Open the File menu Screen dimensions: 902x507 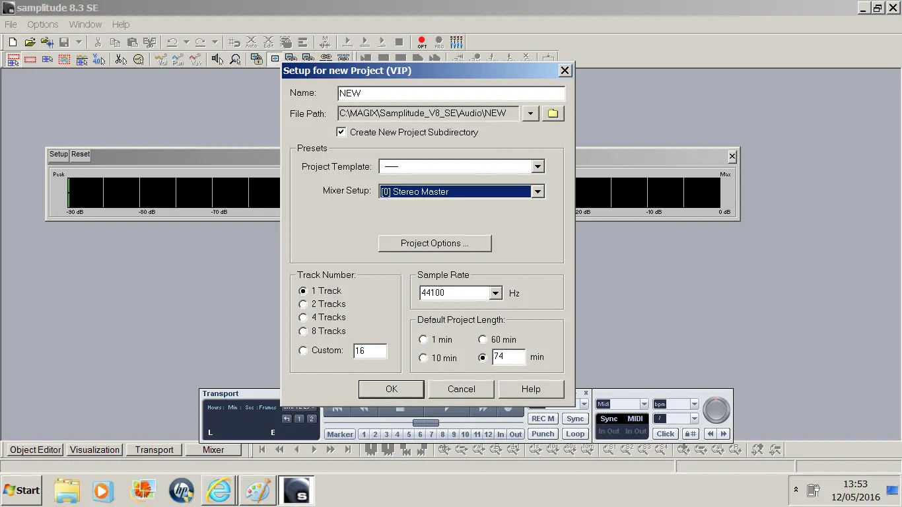(11, 24)
